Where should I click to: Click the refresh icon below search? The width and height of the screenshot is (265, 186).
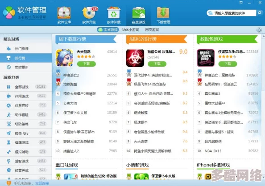[259, 30]
